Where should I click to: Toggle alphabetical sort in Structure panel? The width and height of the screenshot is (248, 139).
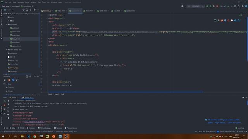point(5,80)
